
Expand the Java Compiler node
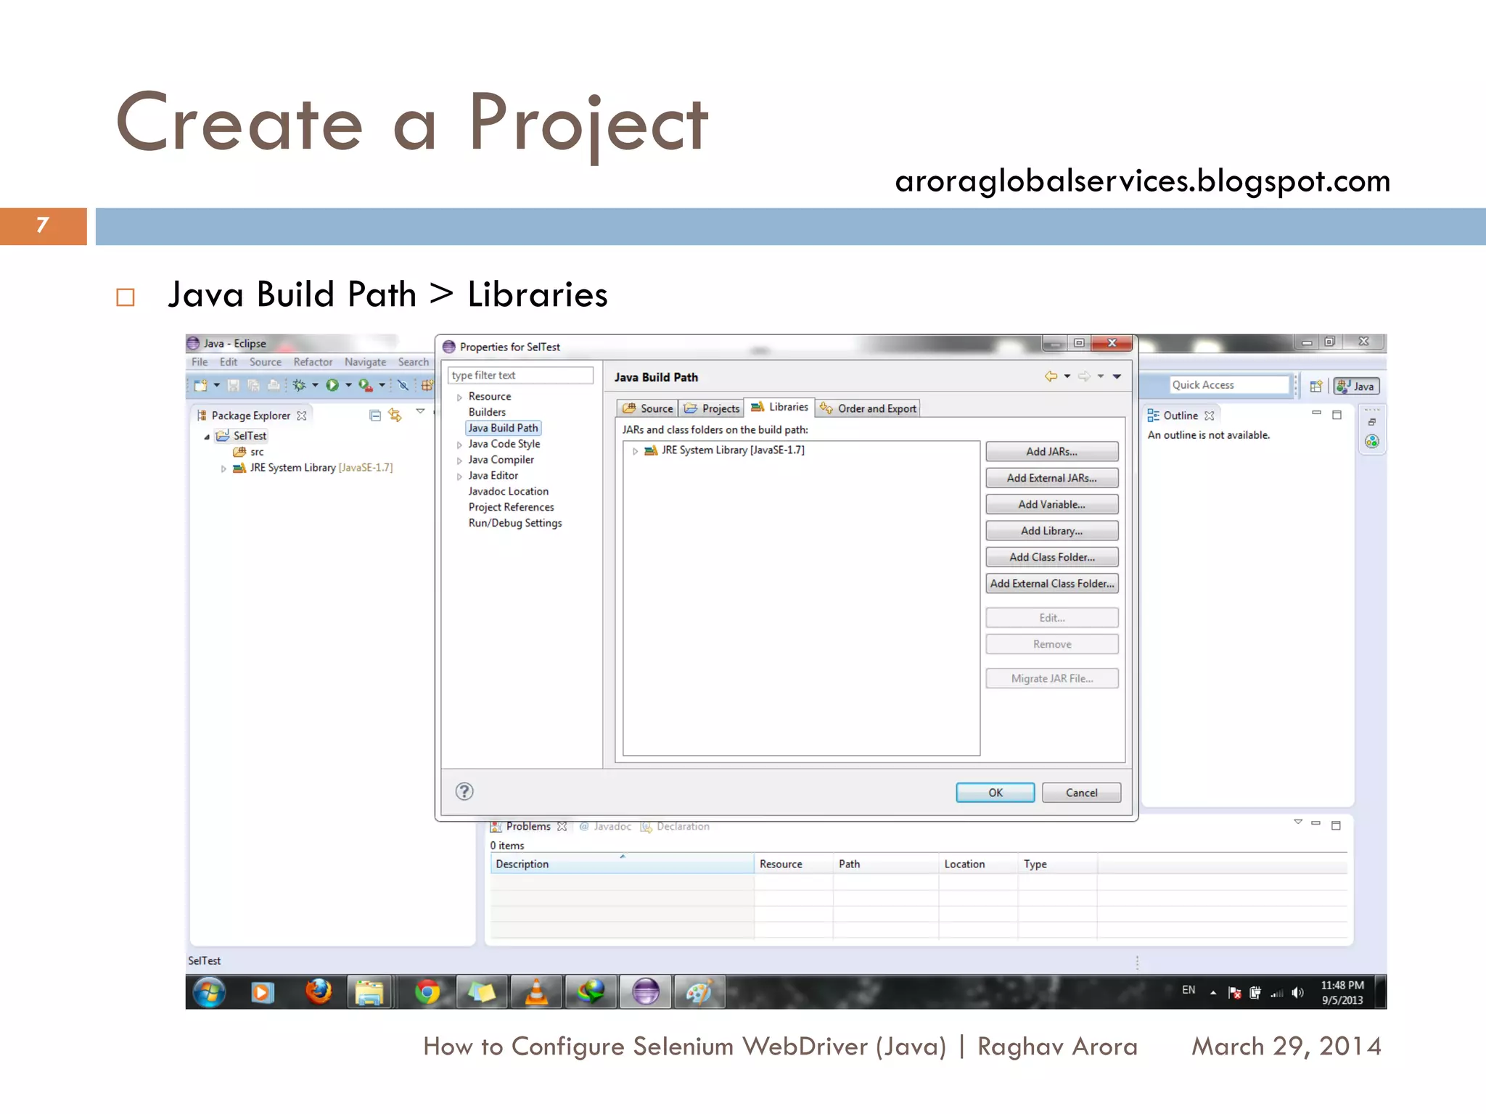[459, 461]
